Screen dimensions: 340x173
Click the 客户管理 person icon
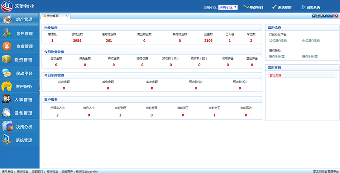7,33
